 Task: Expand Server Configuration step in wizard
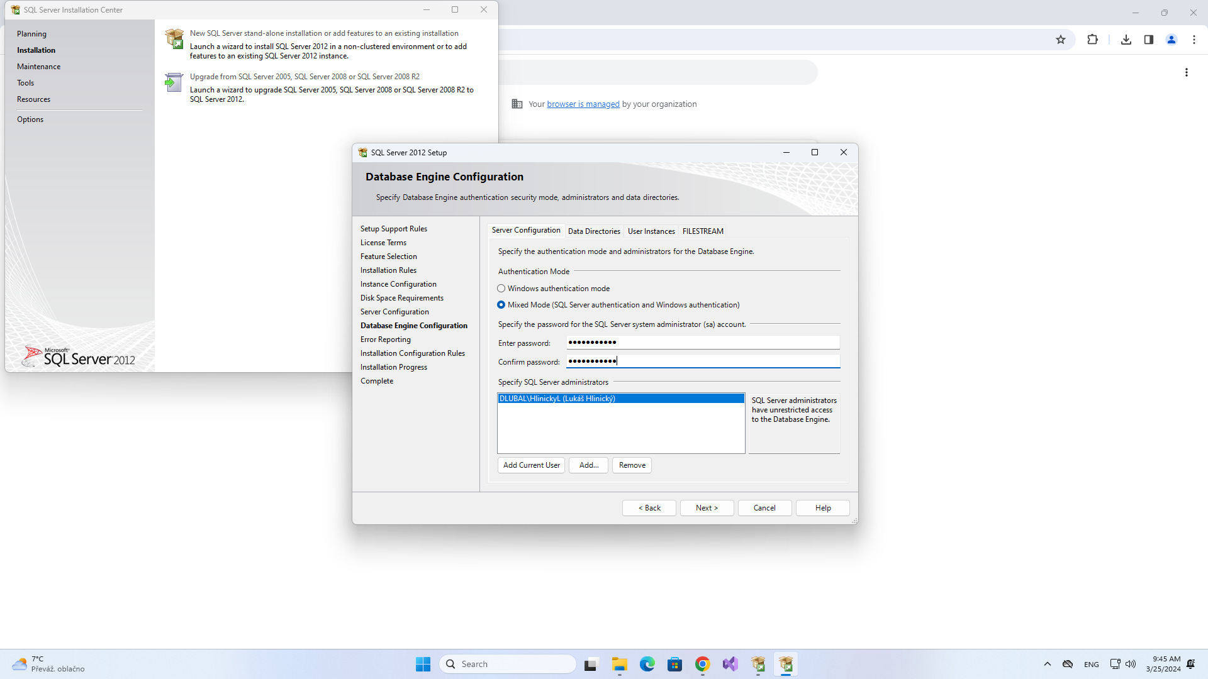(x=395, y=311)
